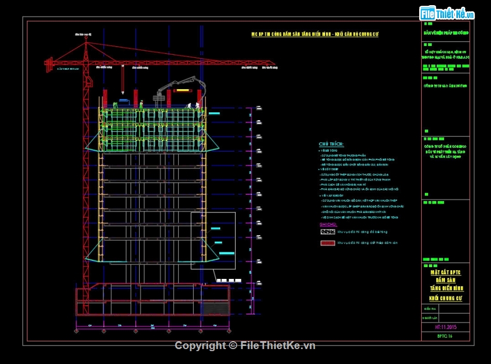Click the 'CÔNG TY CP SAO ÁNH DƯƠNG' text
Screen dimensions: 491x364
pos(446,86)
